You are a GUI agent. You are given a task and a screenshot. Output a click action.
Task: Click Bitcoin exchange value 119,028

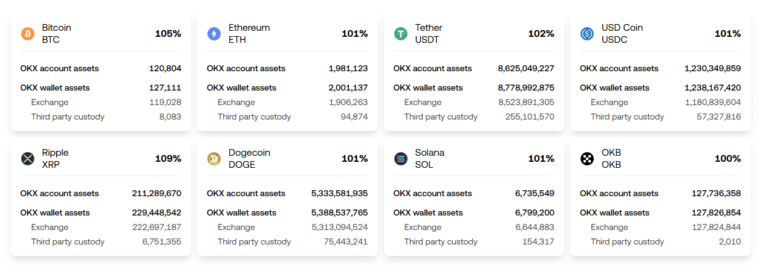[166, 103]
